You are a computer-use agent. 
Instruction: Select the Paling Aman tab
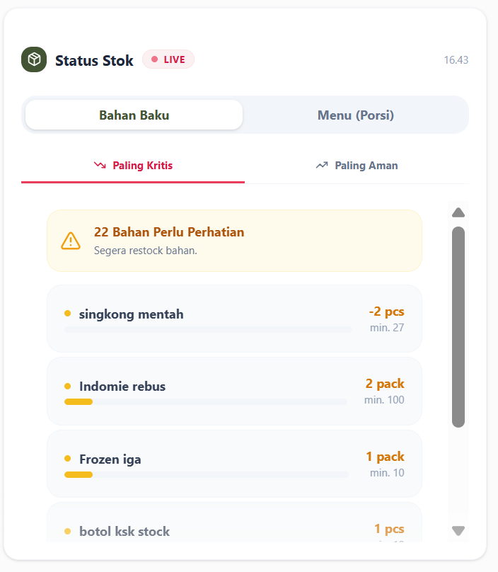pyautogui.click(x=357, y=166)
